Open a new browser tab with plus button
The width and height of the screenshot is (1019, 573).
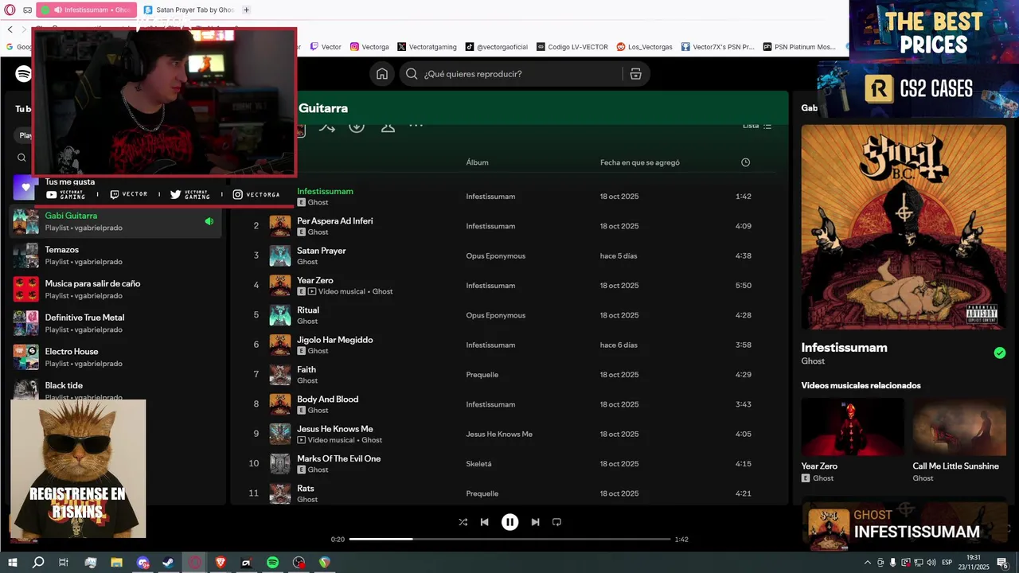[x=246, y=10]
